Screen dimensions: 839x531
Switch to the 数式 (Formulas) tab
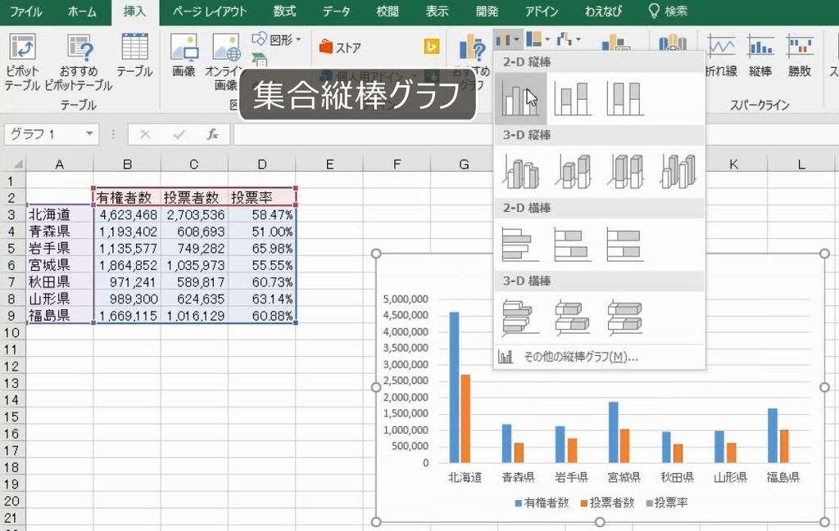coord(284,11)
